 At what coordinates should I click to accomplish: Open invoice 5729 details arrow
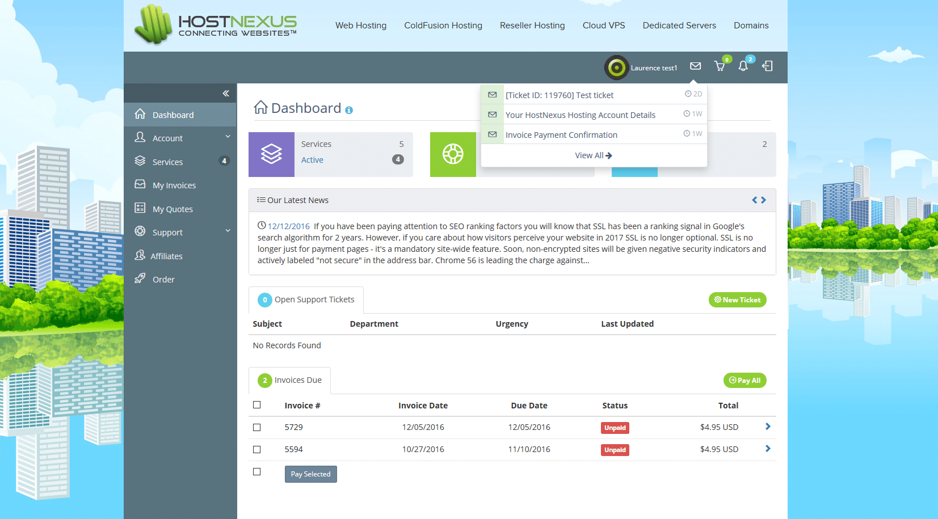point(768,427)
